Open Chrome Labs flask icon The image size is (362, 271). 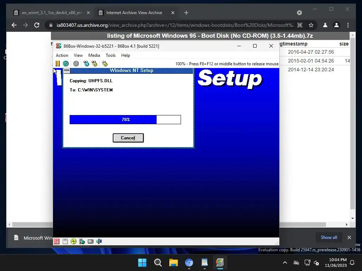pos(325,25)
